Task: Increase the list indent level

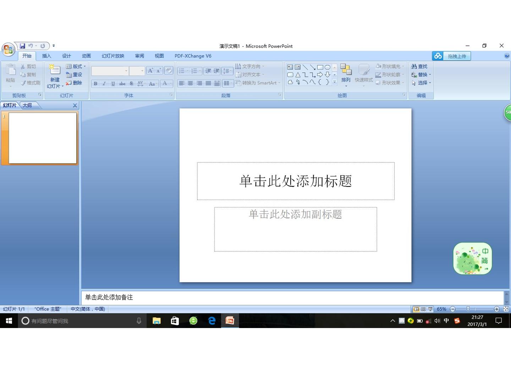Action: click(216, 71)
